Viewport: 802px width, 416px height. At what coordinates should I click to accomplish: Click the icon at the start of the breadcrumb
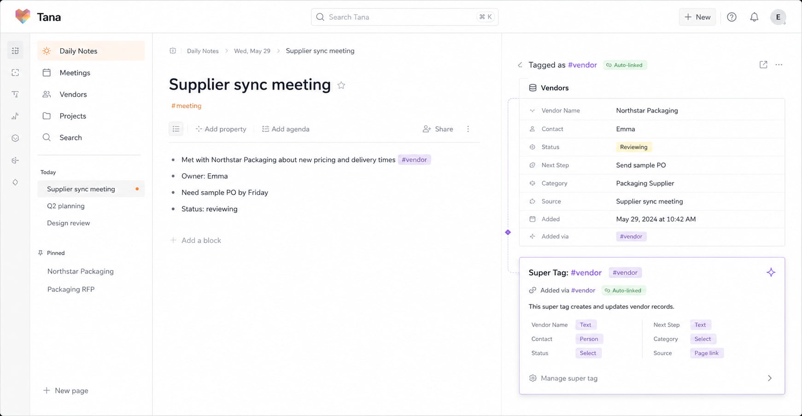pos(173,51)
